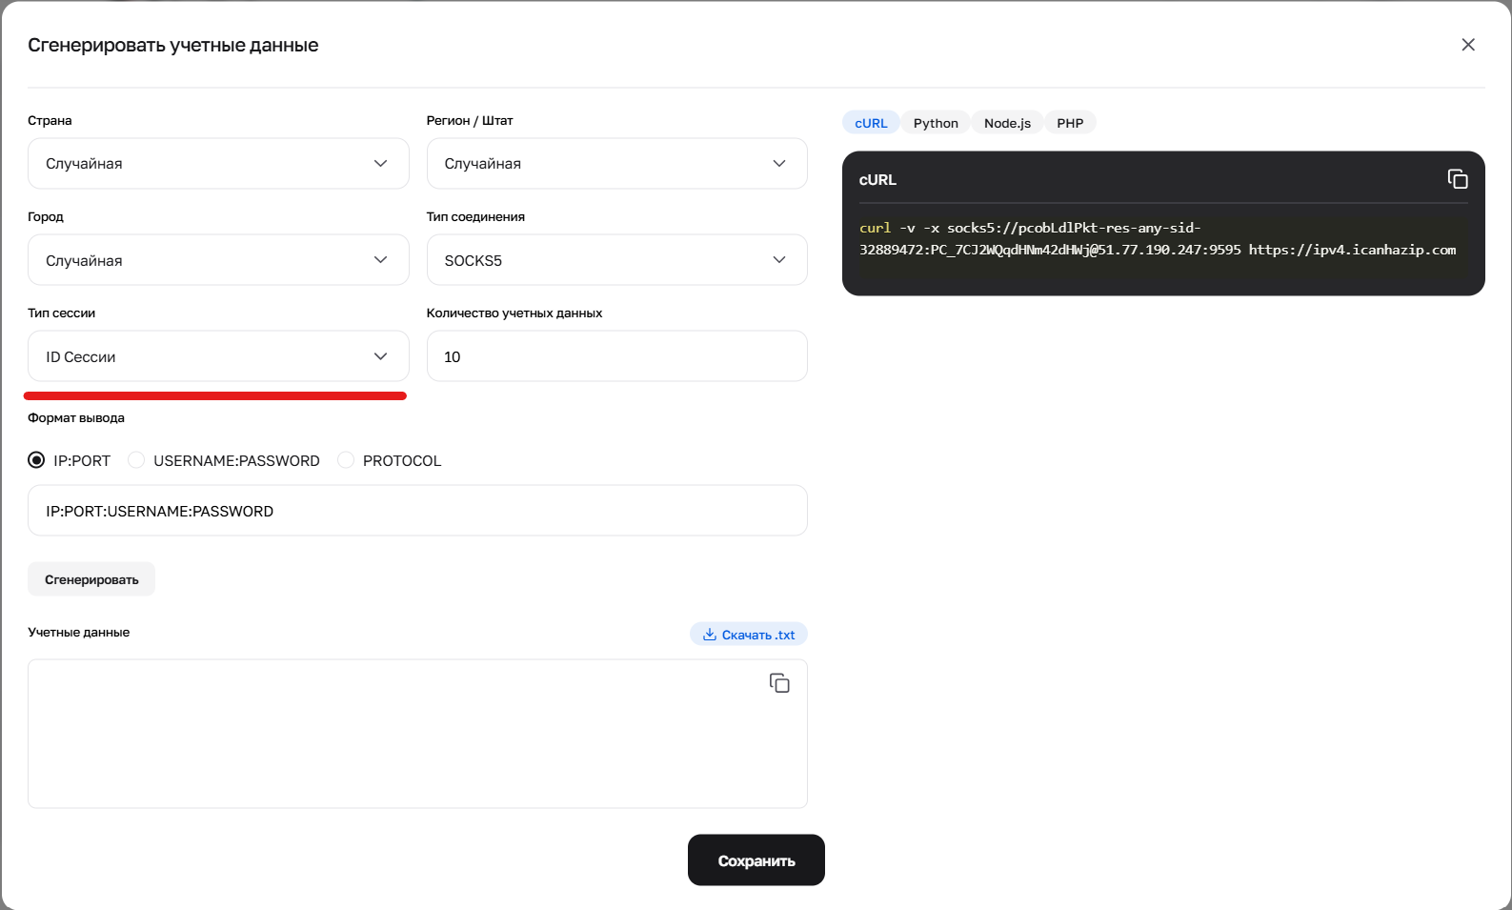Switch to the Python code tab
Viewport: 1512px width, 910px height.
935,123
